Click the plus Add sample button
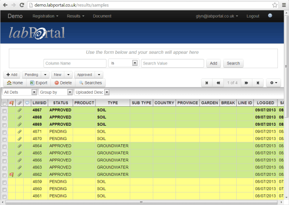This screenshot has width=289, height=205. [x=12, y=75]
